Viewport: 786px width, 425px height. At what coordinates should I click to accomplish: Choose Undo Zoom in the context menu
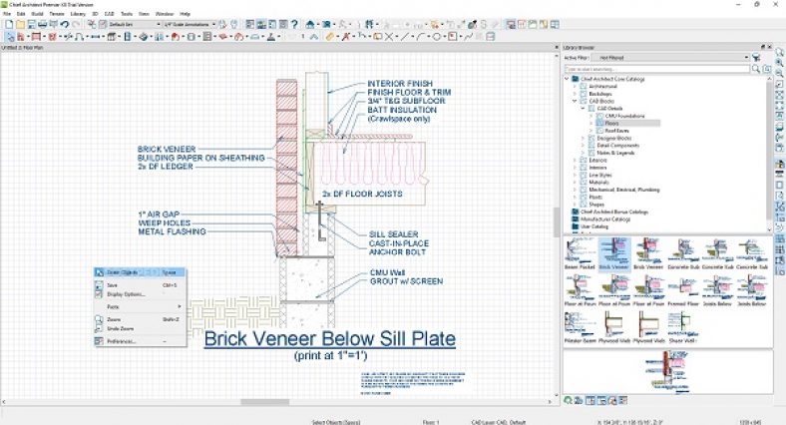pos(140,329)
